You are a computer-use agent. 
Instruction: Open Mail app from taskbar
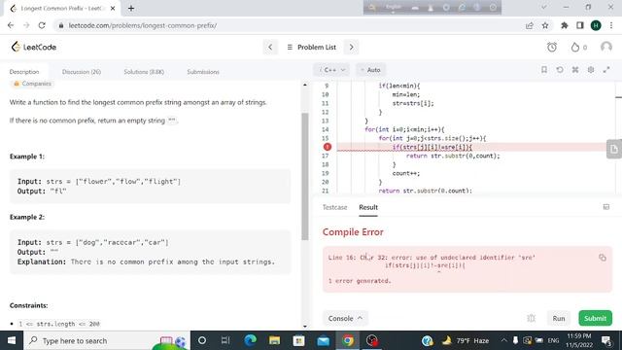tap(324, 340)
